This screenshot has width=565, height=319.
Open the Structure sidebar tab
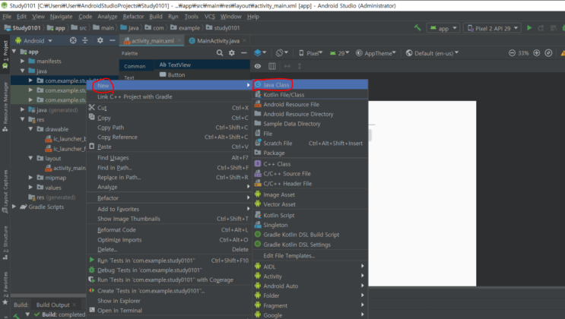click(5, 243)
